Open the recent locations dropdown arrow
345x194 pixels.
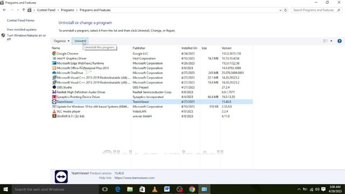(x=18, y=10)
